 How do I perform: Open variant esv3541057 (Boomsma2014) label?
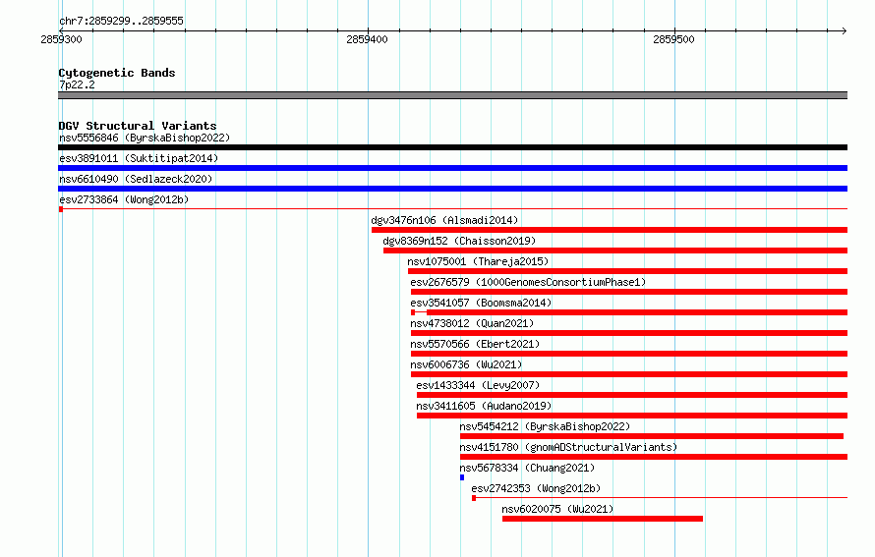tap(481, 303)
